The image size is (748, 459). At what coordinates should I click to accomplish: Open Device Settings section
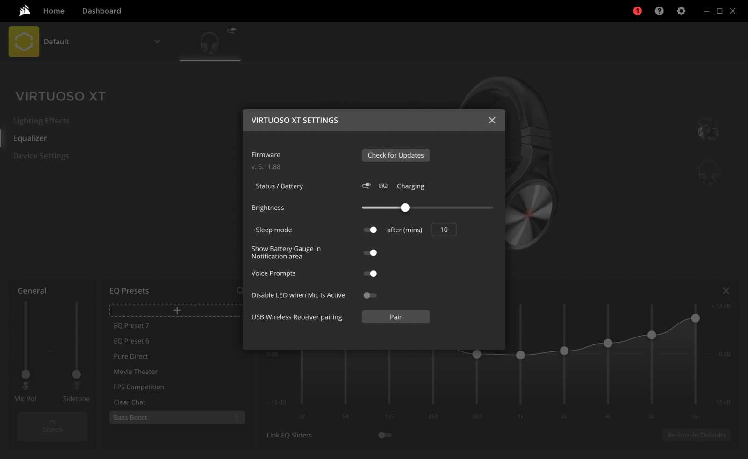41,156
